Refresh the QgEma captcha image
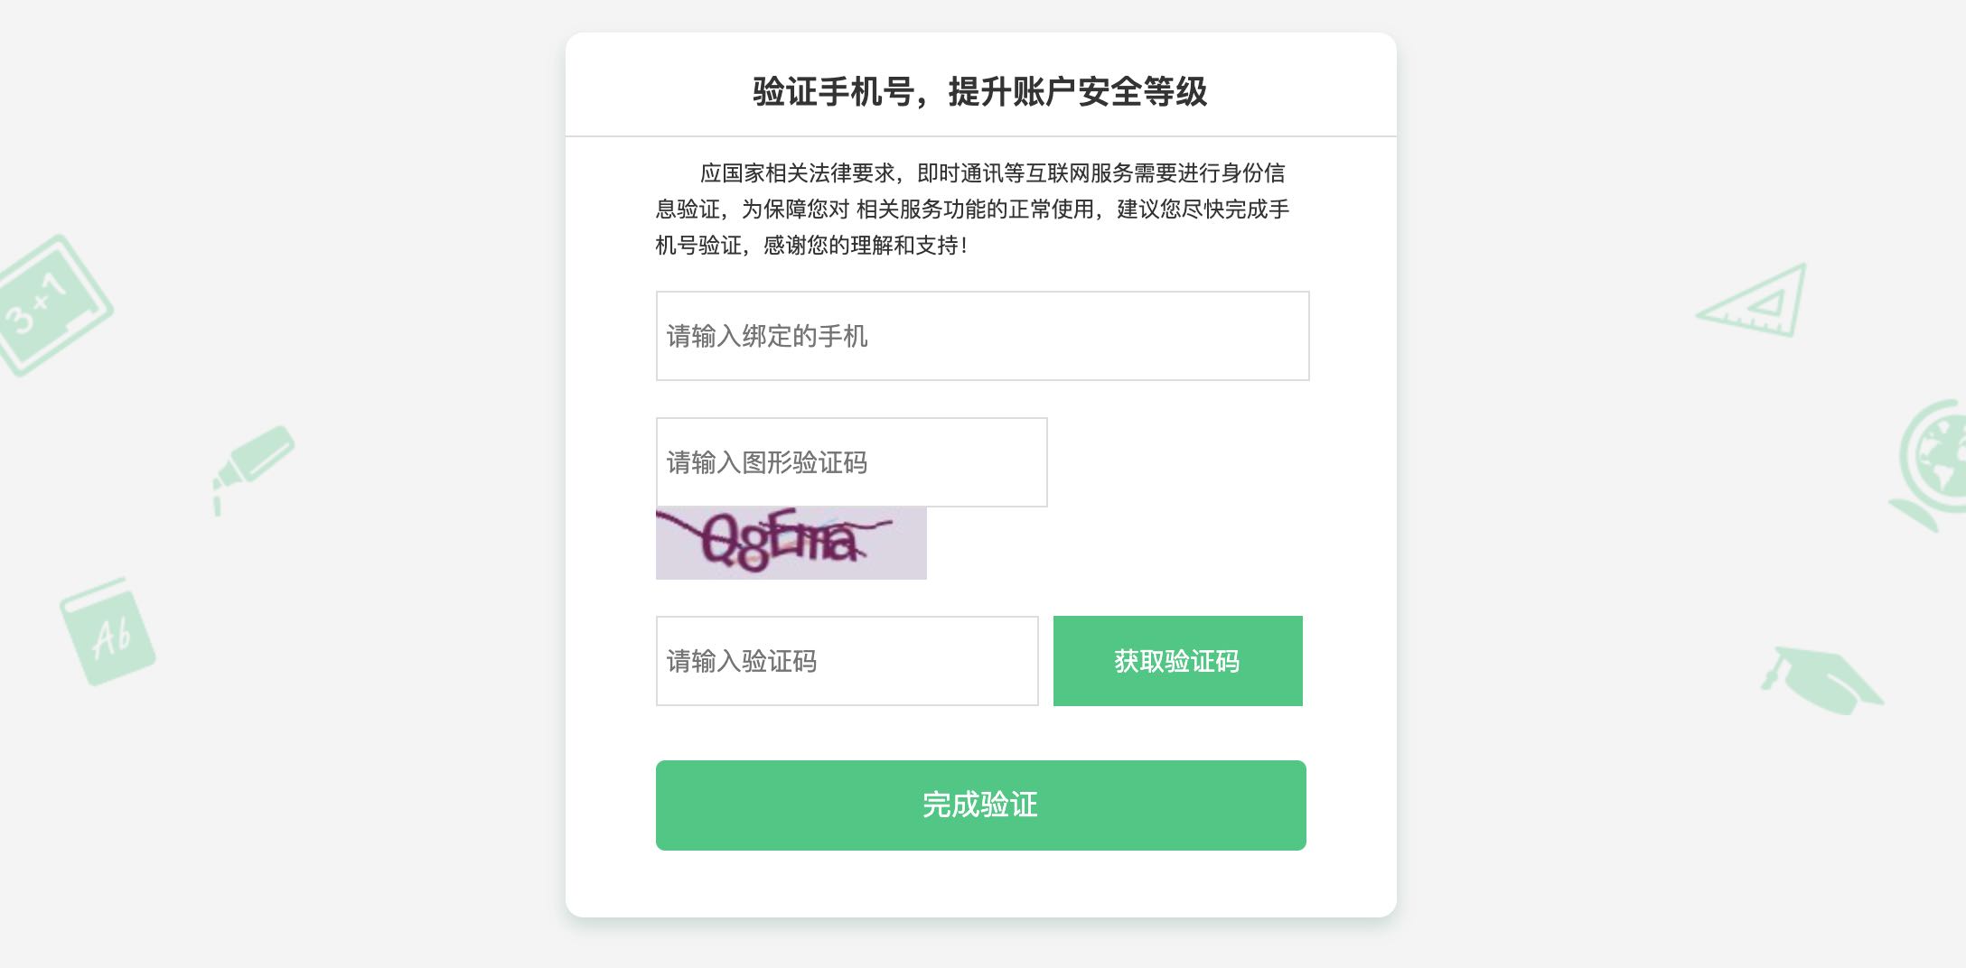Image resolution: width=1966 pixels, height=968 pixels. pos(791,543)
